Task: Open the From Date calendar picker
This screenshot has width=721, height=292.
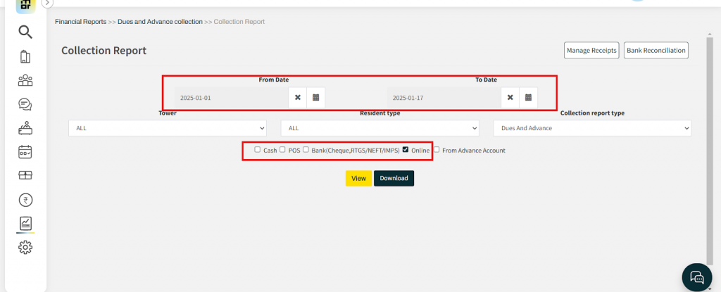Action: 316,98
